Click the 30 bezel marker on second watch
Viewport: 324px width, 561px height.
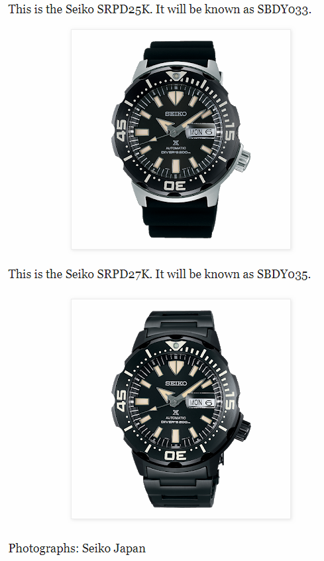tap(175, 455)
